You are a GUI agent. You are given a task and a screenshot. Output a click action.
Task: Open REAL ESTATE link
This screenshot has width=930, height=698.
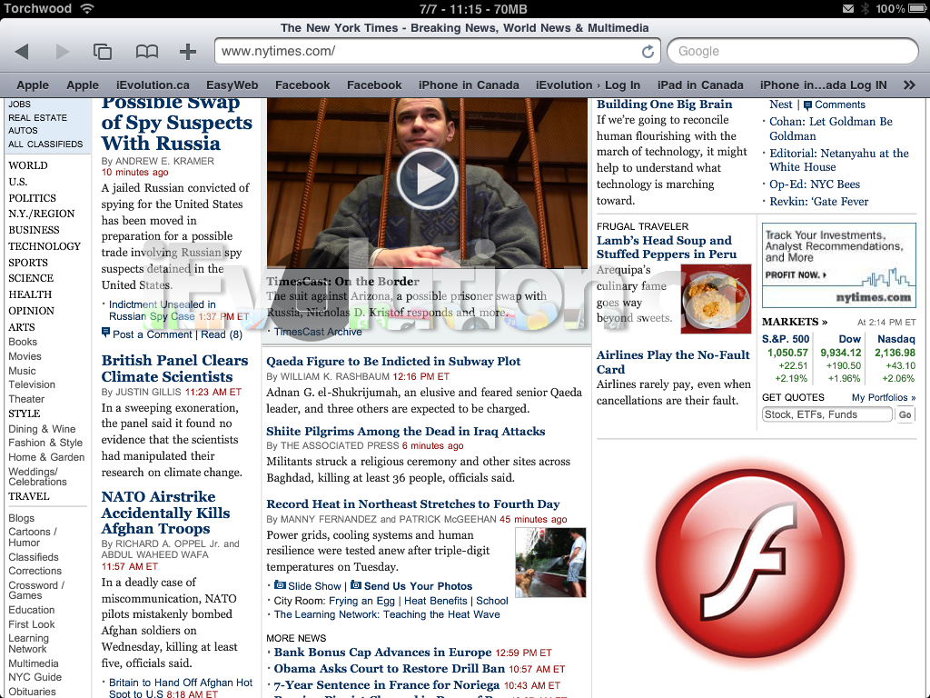(37, 117)
